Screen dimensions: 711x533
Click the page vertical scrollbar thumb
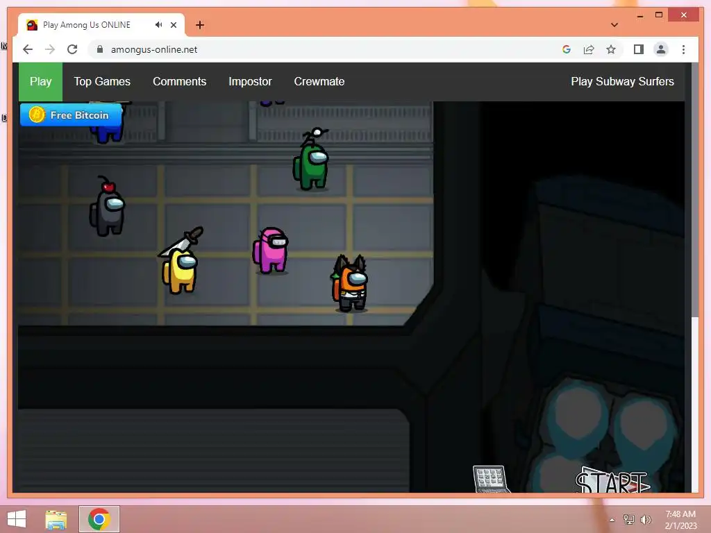[694, 190]
